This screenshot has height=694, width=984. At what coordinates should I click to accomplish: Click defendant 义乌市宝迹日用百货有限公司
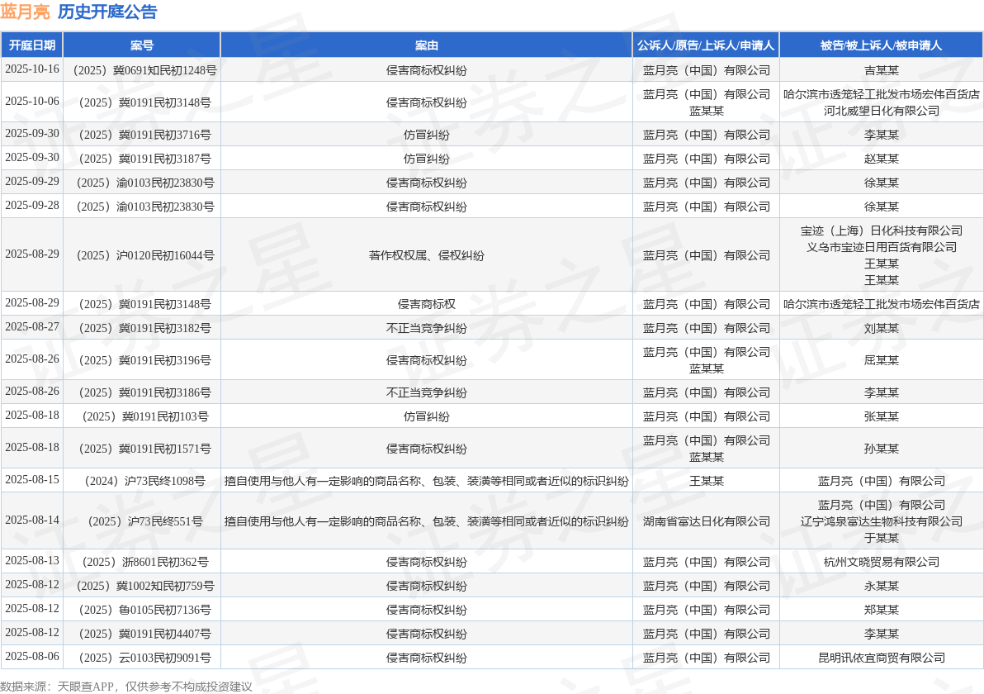tap(881, 248)
